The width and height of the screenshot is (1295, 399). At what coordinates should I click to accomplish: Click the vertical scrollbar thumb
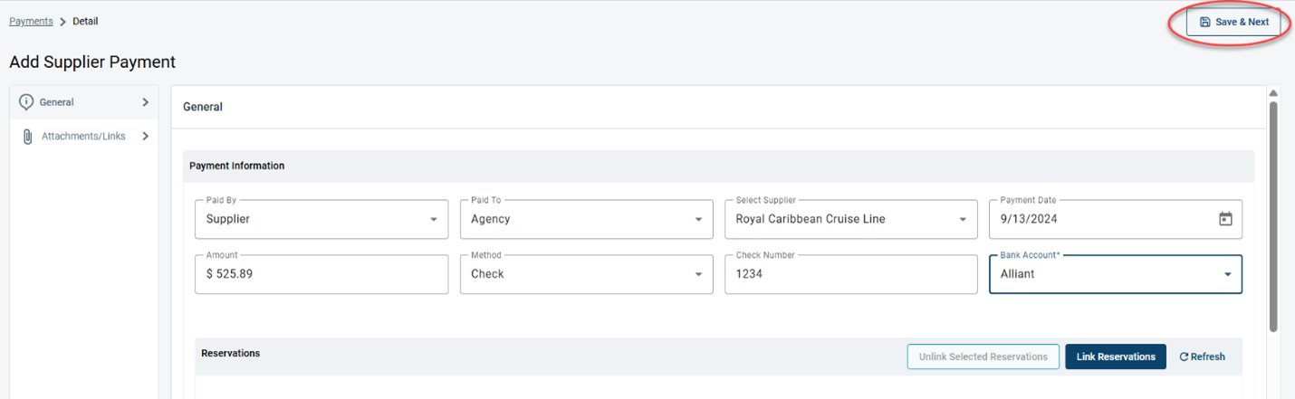[1273, 217]
